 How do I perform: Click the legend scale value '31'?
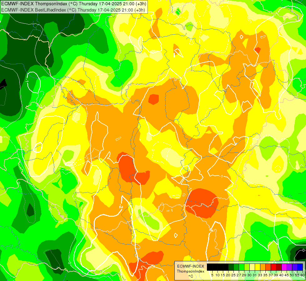tap(255, 275)
